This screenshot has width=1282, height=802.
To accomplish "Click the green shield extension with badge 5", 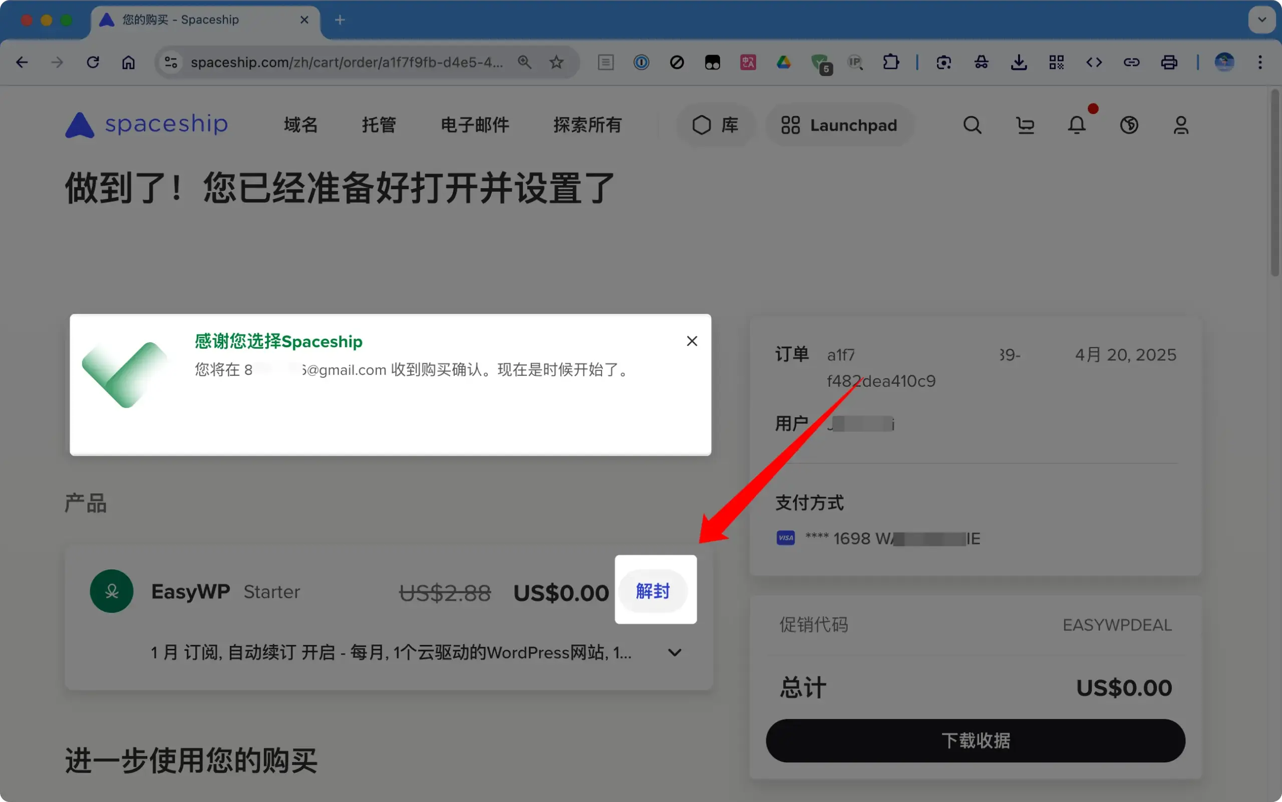I will coord(821,64).
